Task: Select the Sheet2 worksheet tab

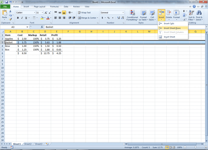Action: tap(28, 144)
